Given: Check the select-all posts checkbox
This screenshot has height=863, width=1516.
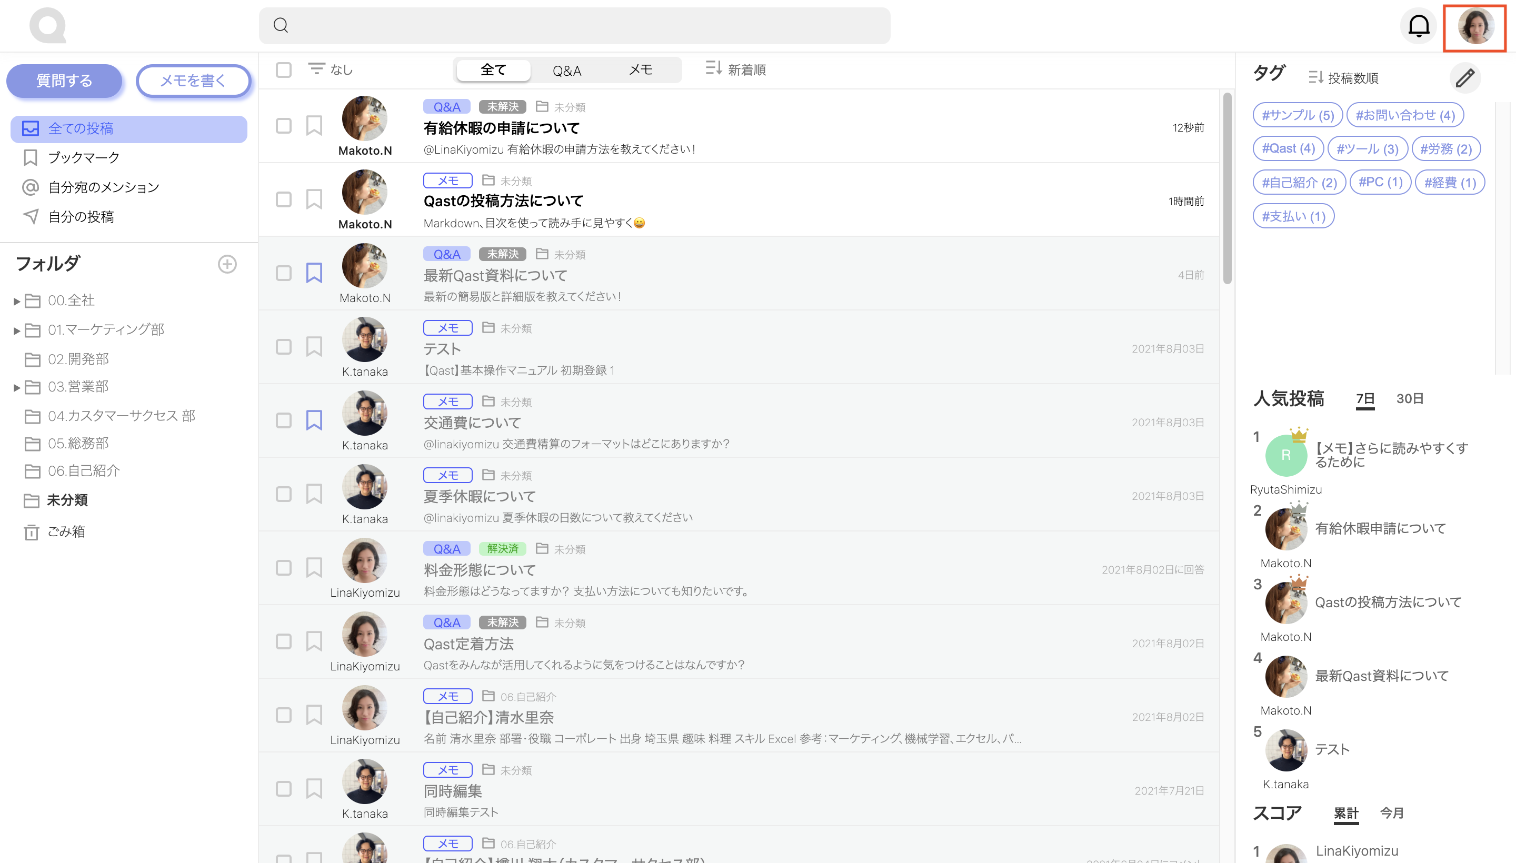Looking at the screenshot, I should 283,70.
